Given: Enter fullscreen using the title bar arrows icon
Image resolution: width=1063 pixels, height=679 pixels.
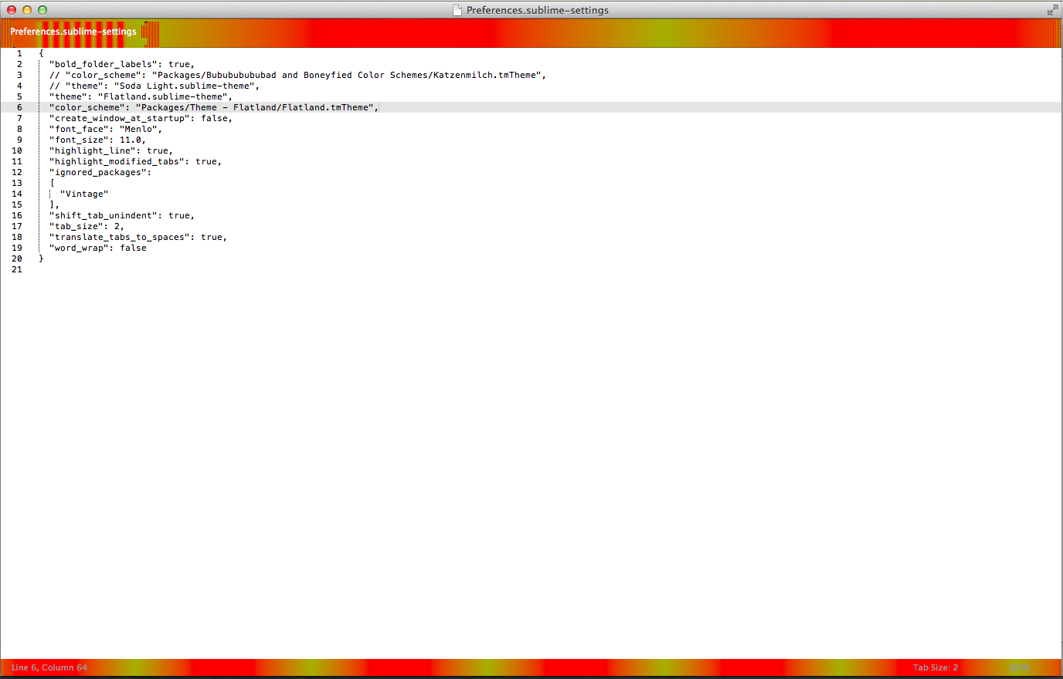Looking at the screenshot, I should tap(1052, 10).
